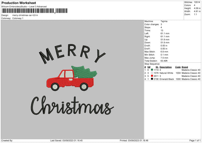This screenshot has height=143, width=202.
Task: Click the Colors value 4 in header
Action: tap(194, 5)
